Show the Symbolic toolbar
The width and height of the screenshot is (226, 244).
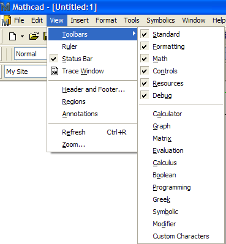[x=181, y=212]
